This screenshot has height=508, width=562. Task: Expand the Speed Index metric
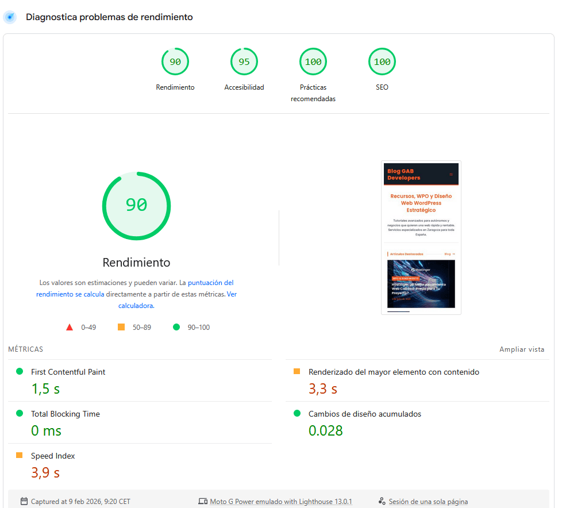[53, 456]
